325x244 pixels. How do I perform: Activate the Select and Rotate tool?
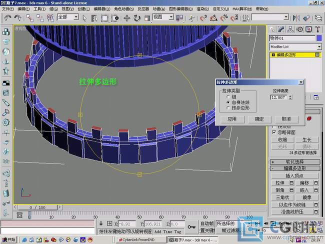(x=137, y=18)
